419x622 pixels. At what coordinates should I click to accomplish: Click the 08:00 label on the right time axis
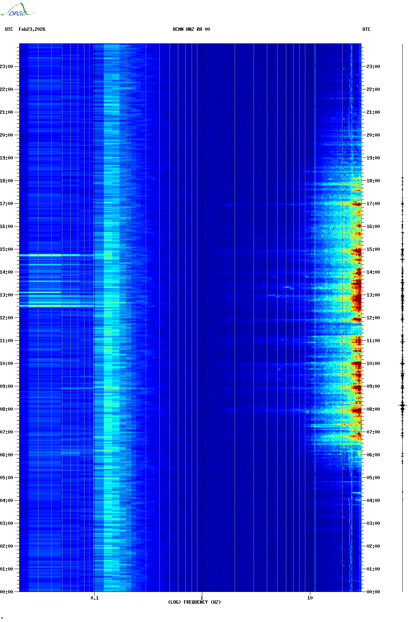[373, 409]
